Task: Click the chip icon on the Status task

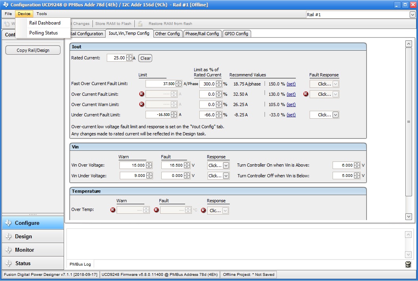Action: click(8, 263)
